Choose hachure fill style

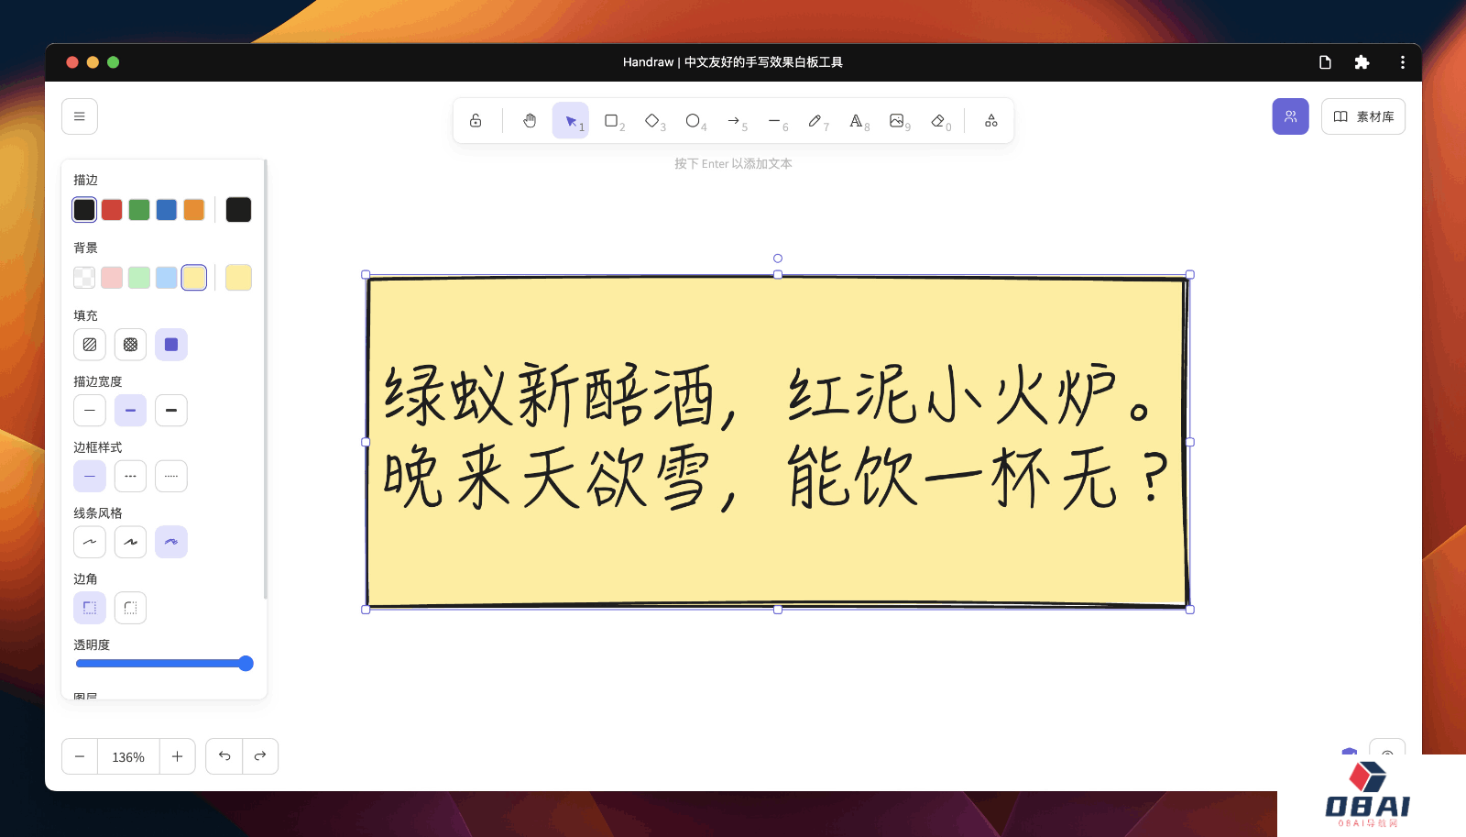90,345
